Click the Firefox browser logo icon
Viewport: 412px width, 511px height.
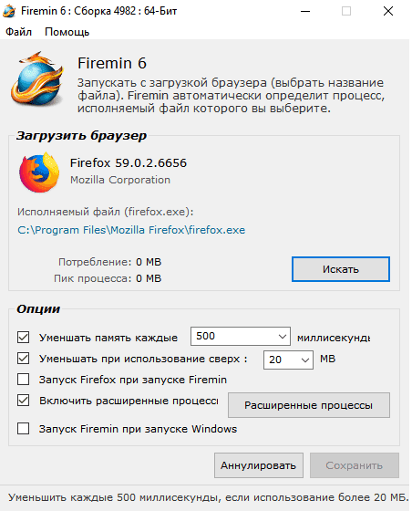pos(39,172)
